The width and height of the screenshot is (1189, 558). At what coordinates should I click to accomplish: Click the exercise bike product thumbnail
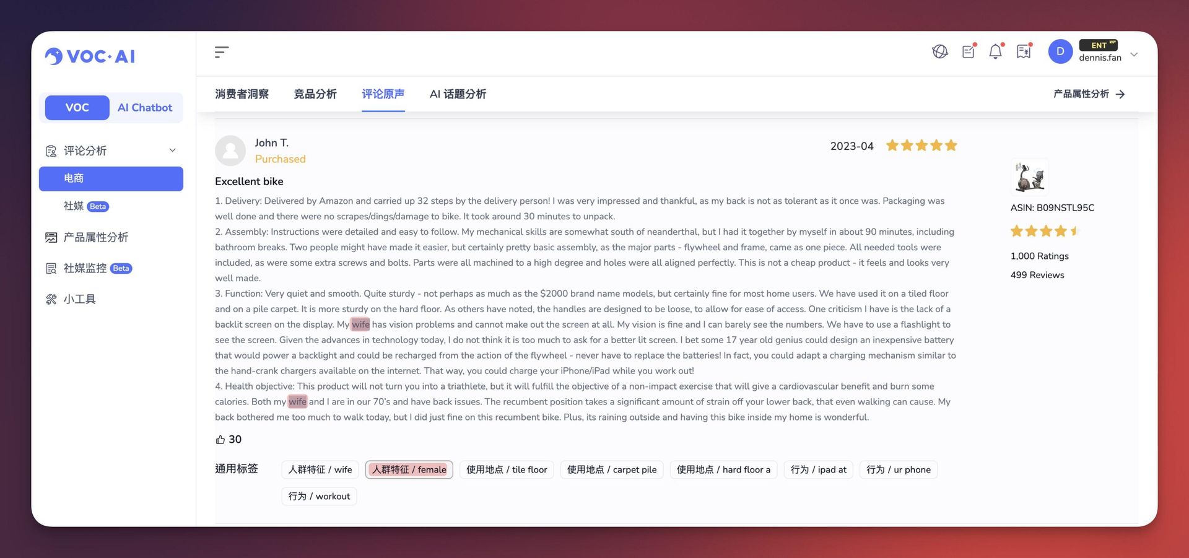coord(1030,178)
